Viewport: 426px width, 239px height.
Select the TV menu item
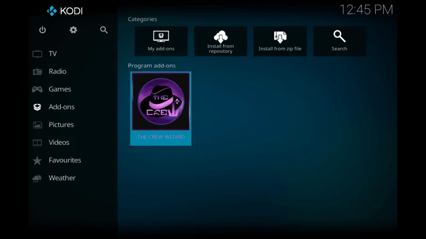(x=53, y=54)
